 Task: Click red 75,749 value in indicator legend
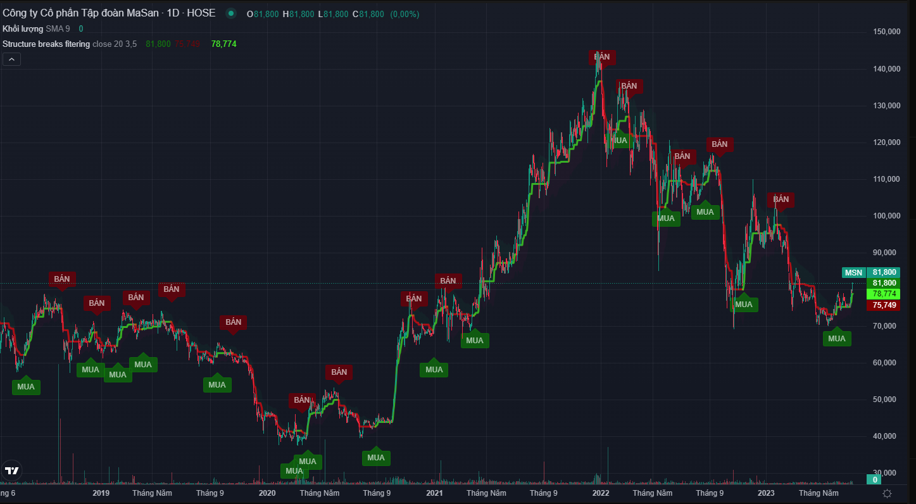(x=187, y=44)
